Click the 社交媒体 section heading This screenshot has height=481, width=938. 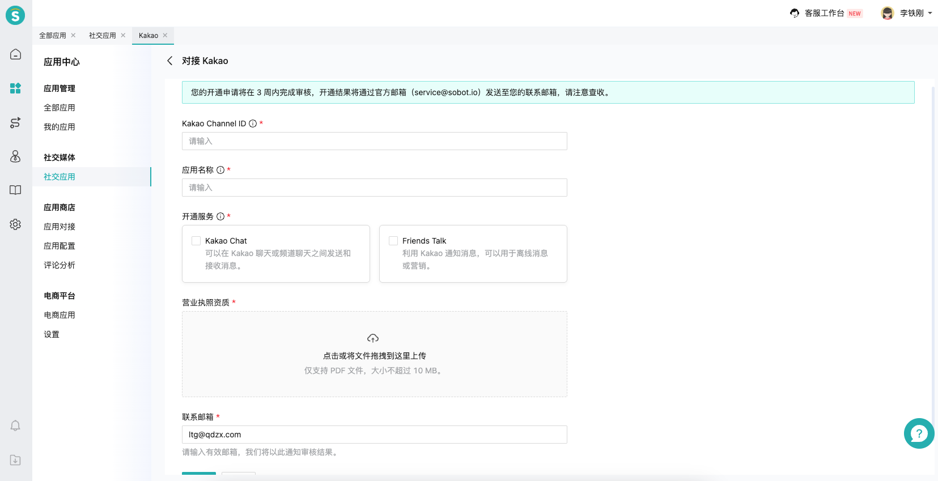pos(60,158)
